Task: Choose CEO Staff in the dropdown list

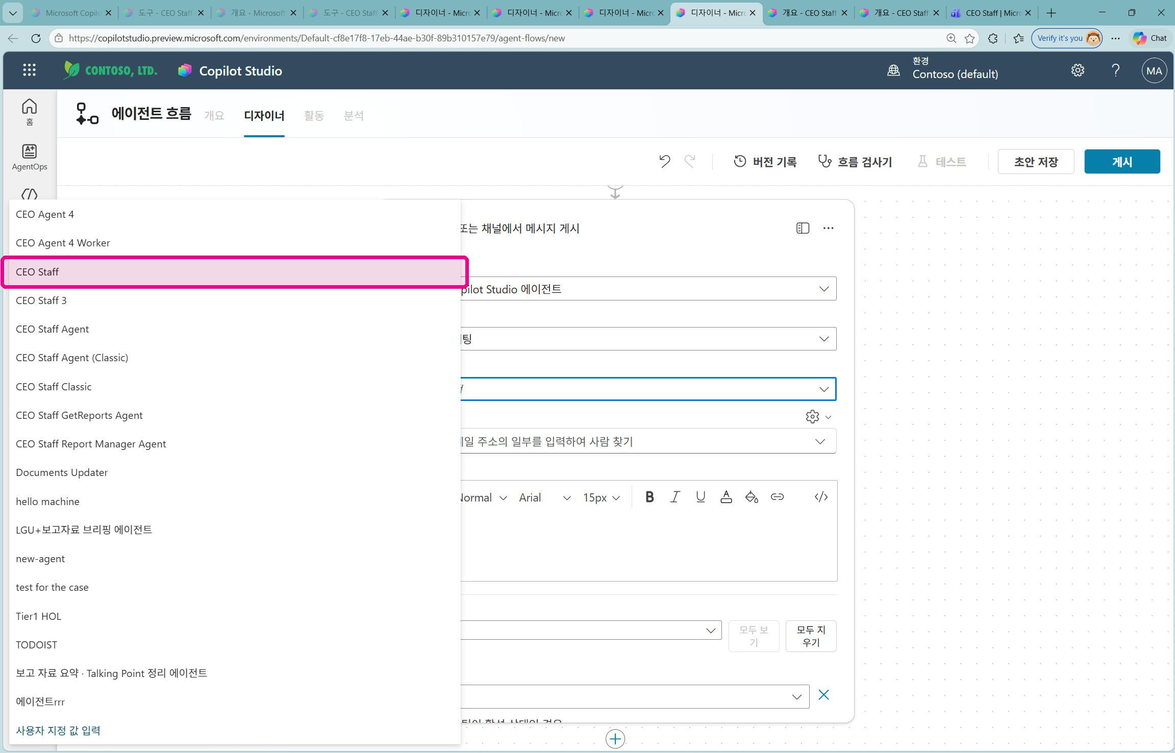Action: point(235,272)
